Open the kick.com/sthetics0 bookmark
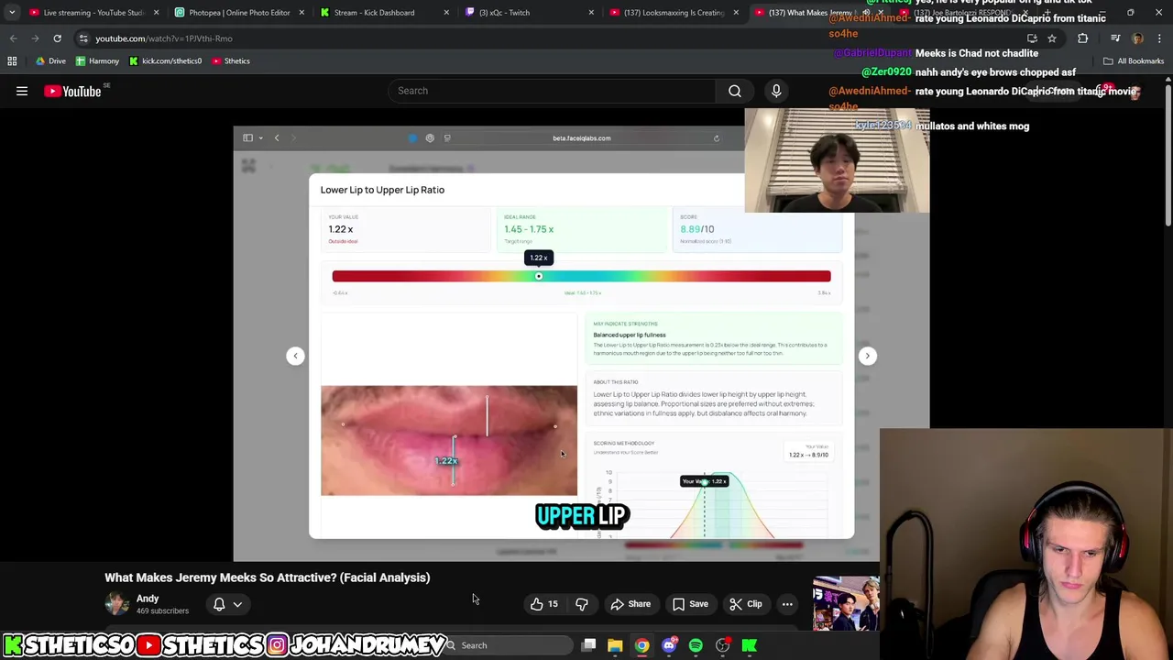This screenshot has height=660, width=1173. point(165,60)
